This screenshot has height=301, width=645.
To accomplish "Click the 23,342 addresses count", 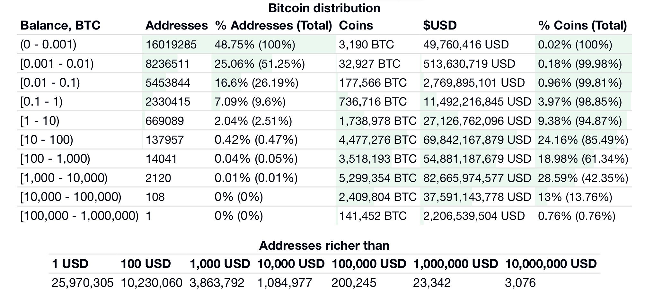I will [432, 283].
